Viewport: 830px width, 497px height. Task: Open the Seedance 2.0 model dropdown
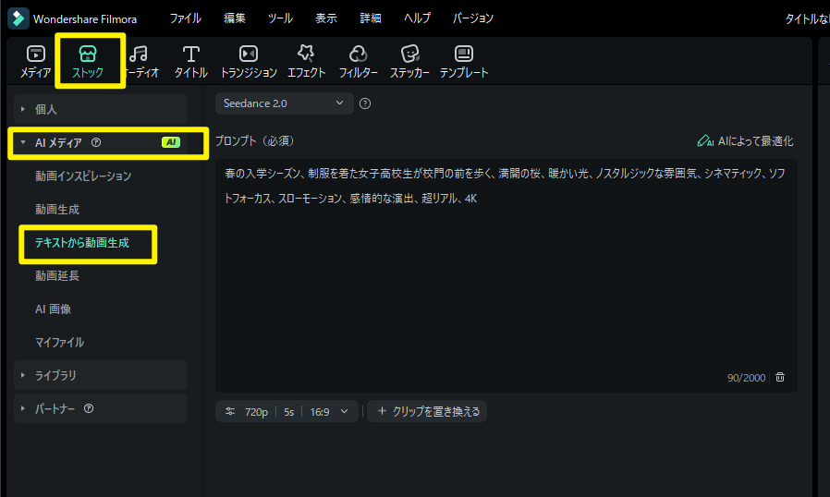tap(285, 103)
